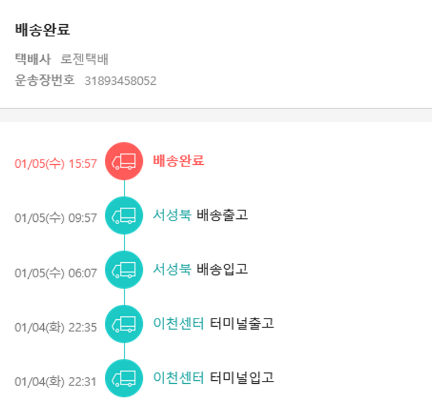Select the 01/04(화) 22:35 timestamp
The height and width of the screenshot is (412, 432).
click(x=56, y=327)
